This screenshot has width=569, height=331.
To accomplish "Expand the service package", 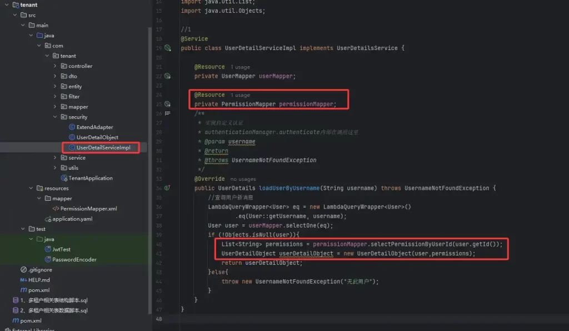I will [x=55, y=158].
